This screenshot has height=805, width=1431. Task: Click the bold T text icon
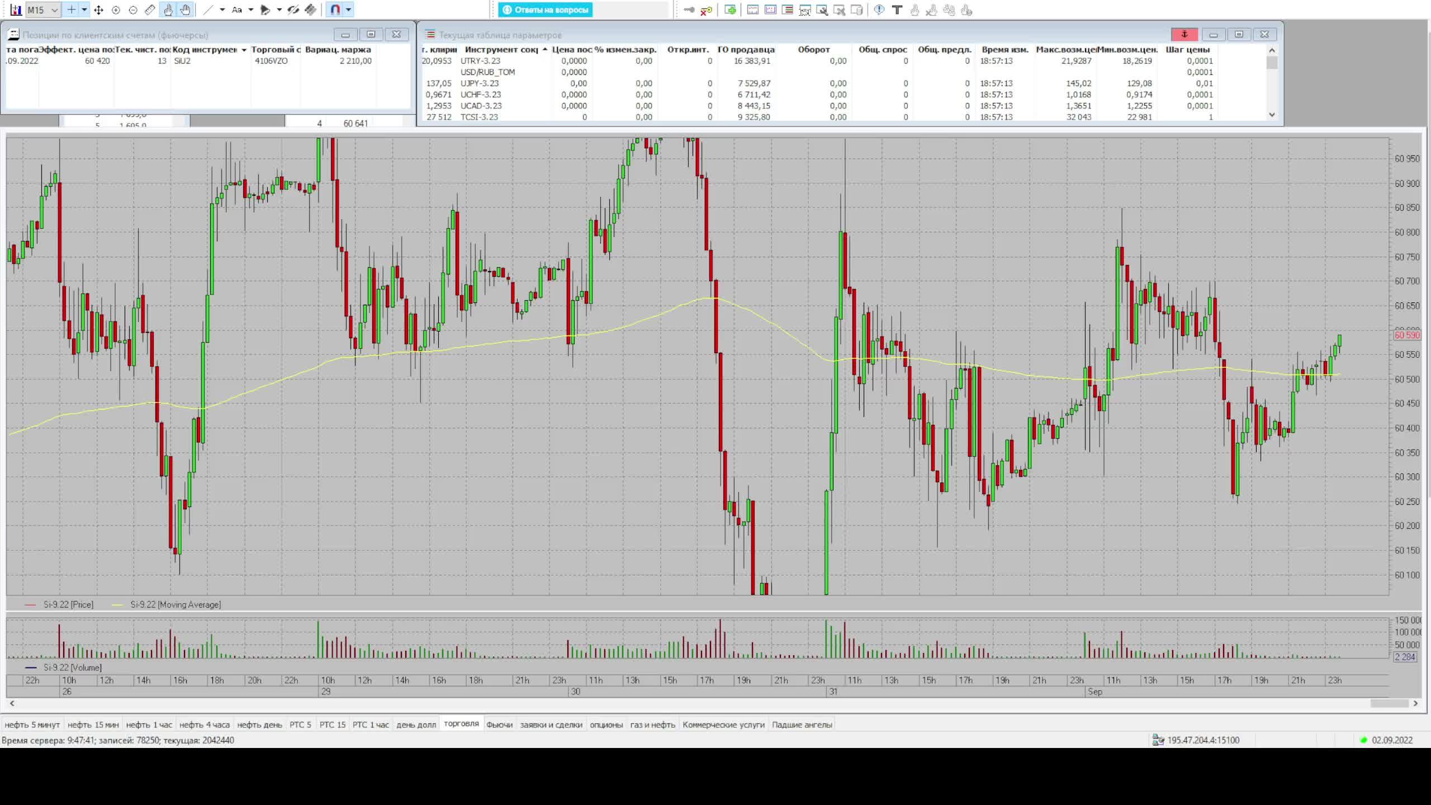coord(897,10)
